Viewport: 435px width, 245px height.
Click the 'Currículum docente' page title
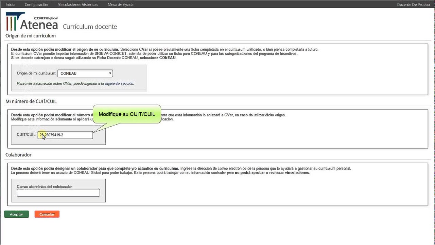(x=90, y=27)
